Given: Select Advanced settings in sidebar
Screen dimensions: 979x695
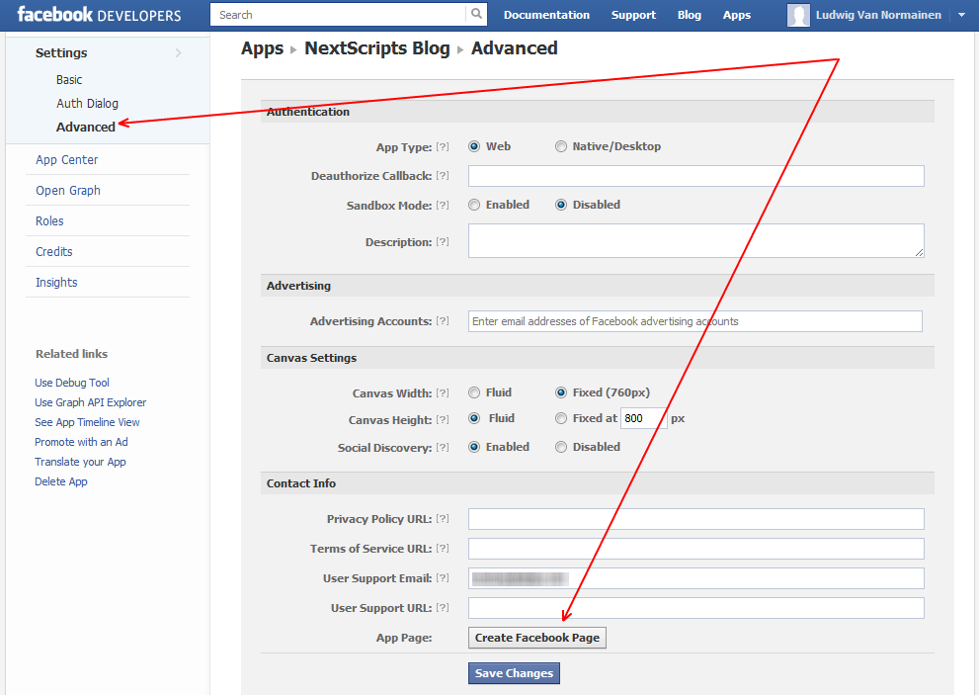Looking at the screenshot, I should pyautogui.click(x=86, y=127).
